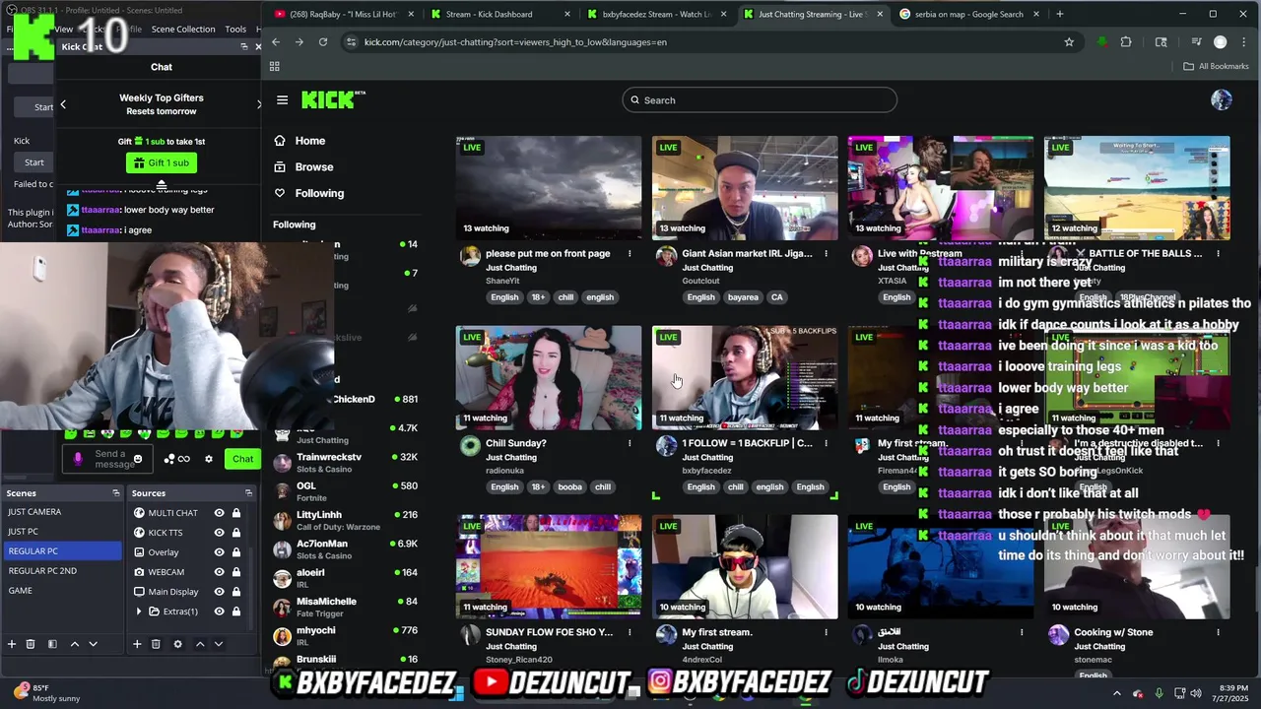The height and width of the screenshot is (709, 1261).
Task: Open options menu for Giant Asian market stream
Action: (x=826, y=254)
